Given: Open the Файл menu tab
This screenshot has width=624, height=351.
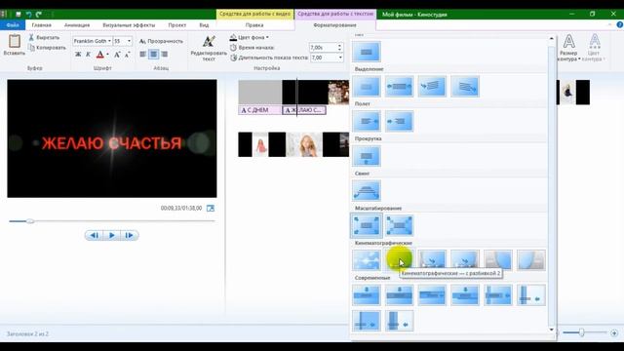Looking at the screenshot, I should point(13,25).
